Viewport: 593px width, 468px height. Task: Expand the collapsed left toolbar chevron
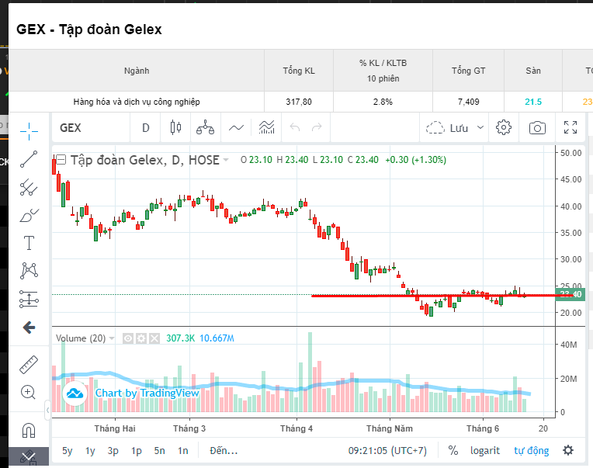tap(47, 410)
